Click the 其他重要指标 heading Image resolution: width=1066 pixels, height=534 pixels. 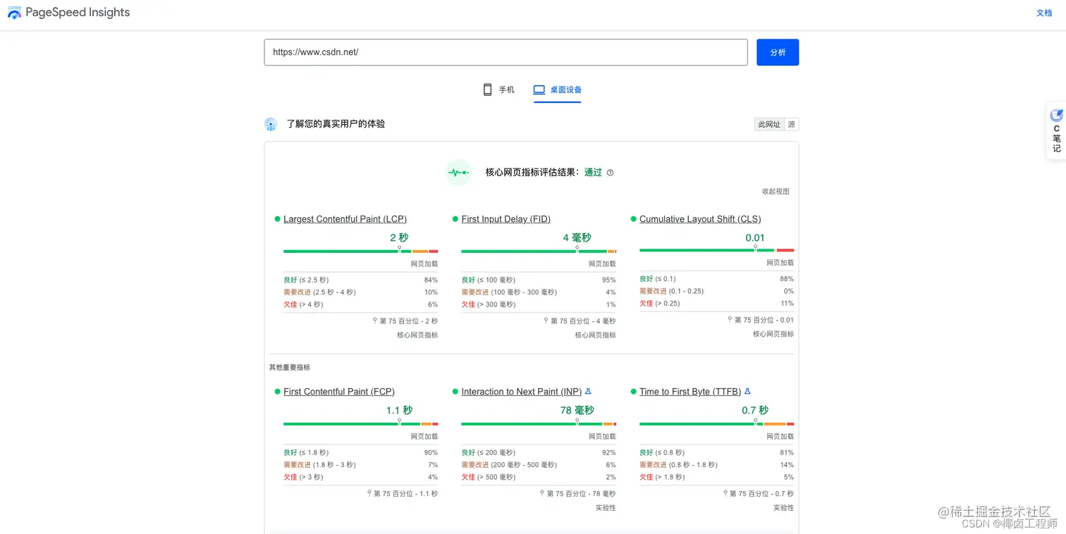(289, 368)
